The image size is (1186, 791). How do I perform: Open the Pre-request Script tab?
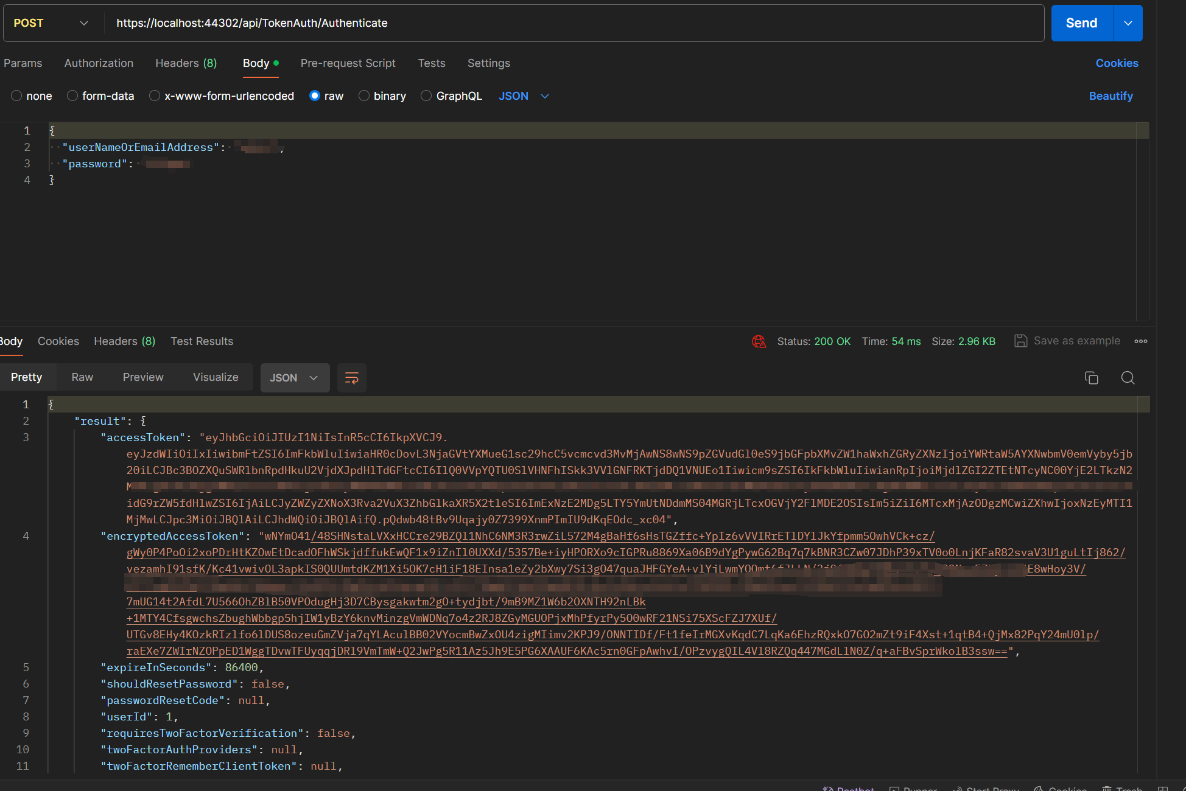click(348, 63)
